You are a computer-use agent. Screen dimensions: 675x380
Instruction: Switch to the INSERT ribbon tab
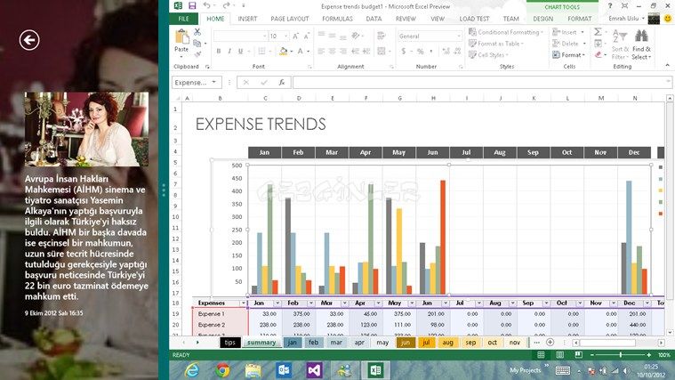pyautogui.click(x=247, y=19)
